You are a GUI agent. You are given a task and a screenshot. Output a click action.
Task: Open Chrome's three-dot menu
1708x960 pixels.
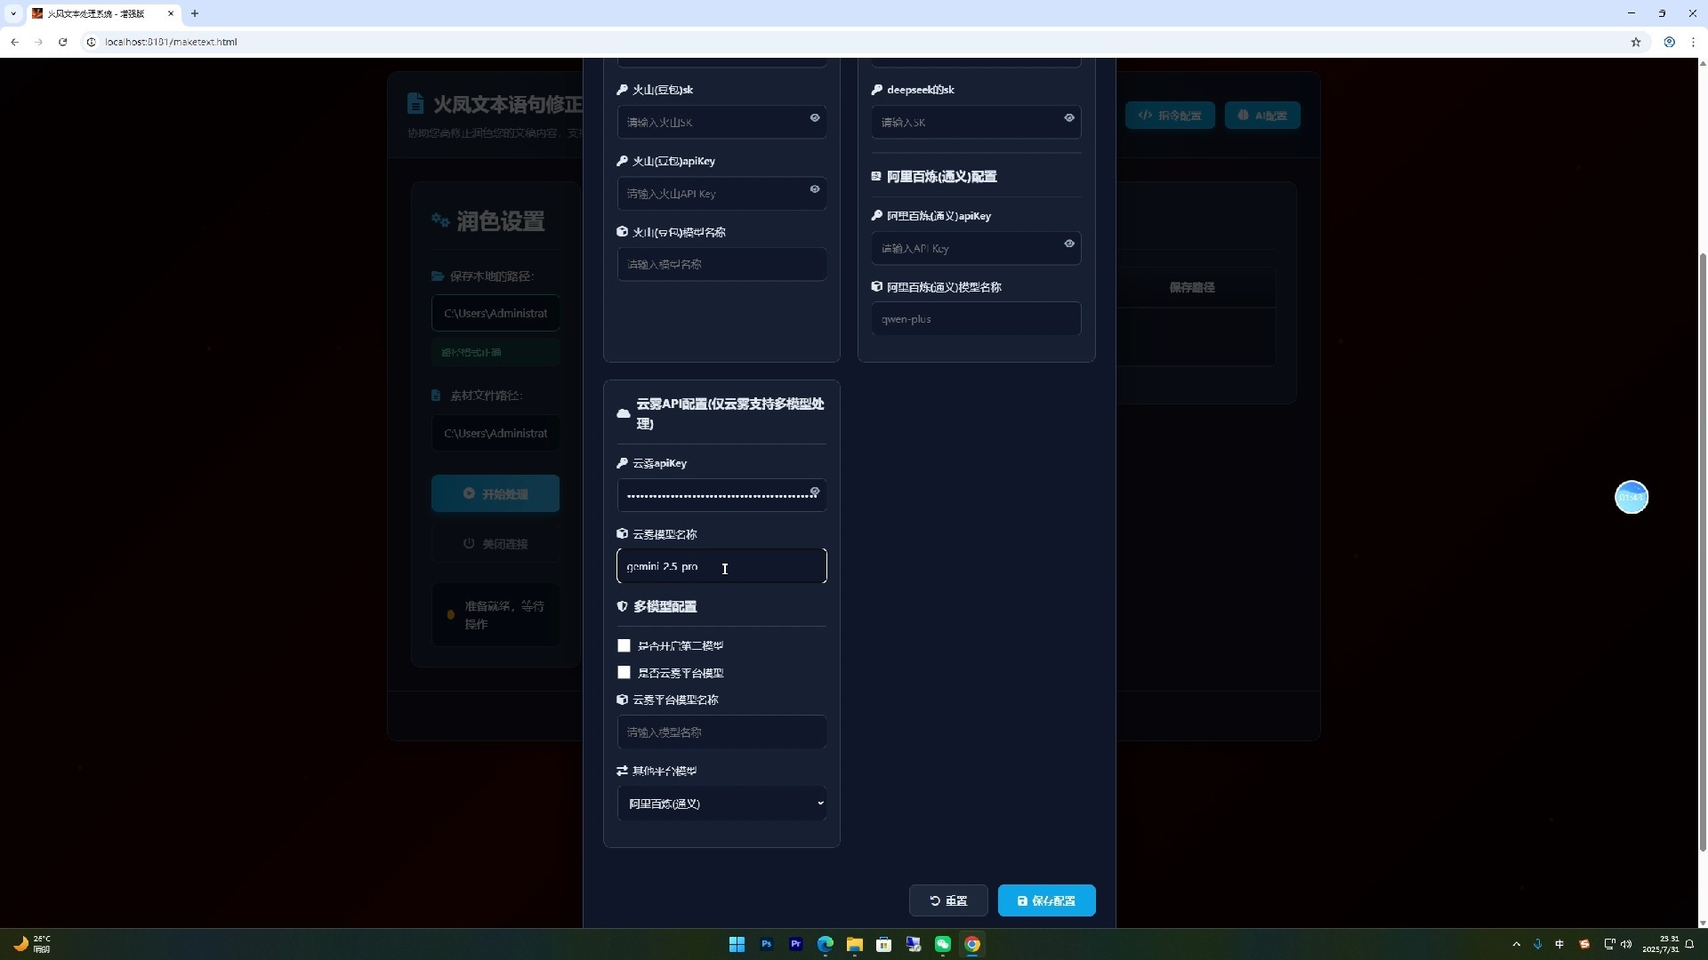pos(1693,42)
